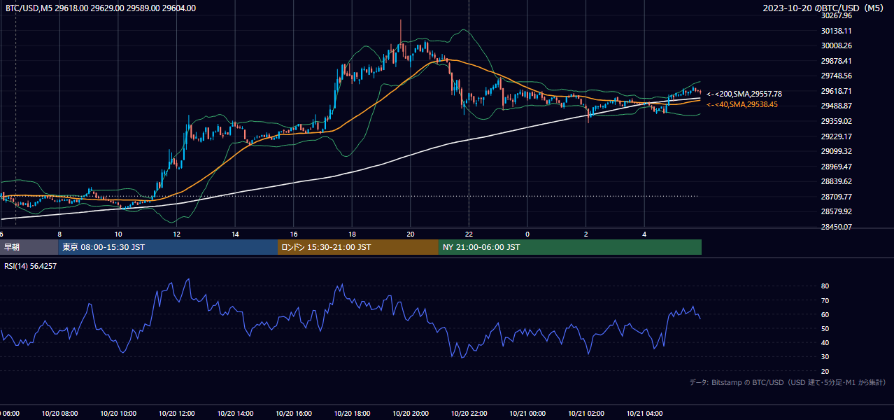Click hour label 0 under price chart

tap(527, 234)
